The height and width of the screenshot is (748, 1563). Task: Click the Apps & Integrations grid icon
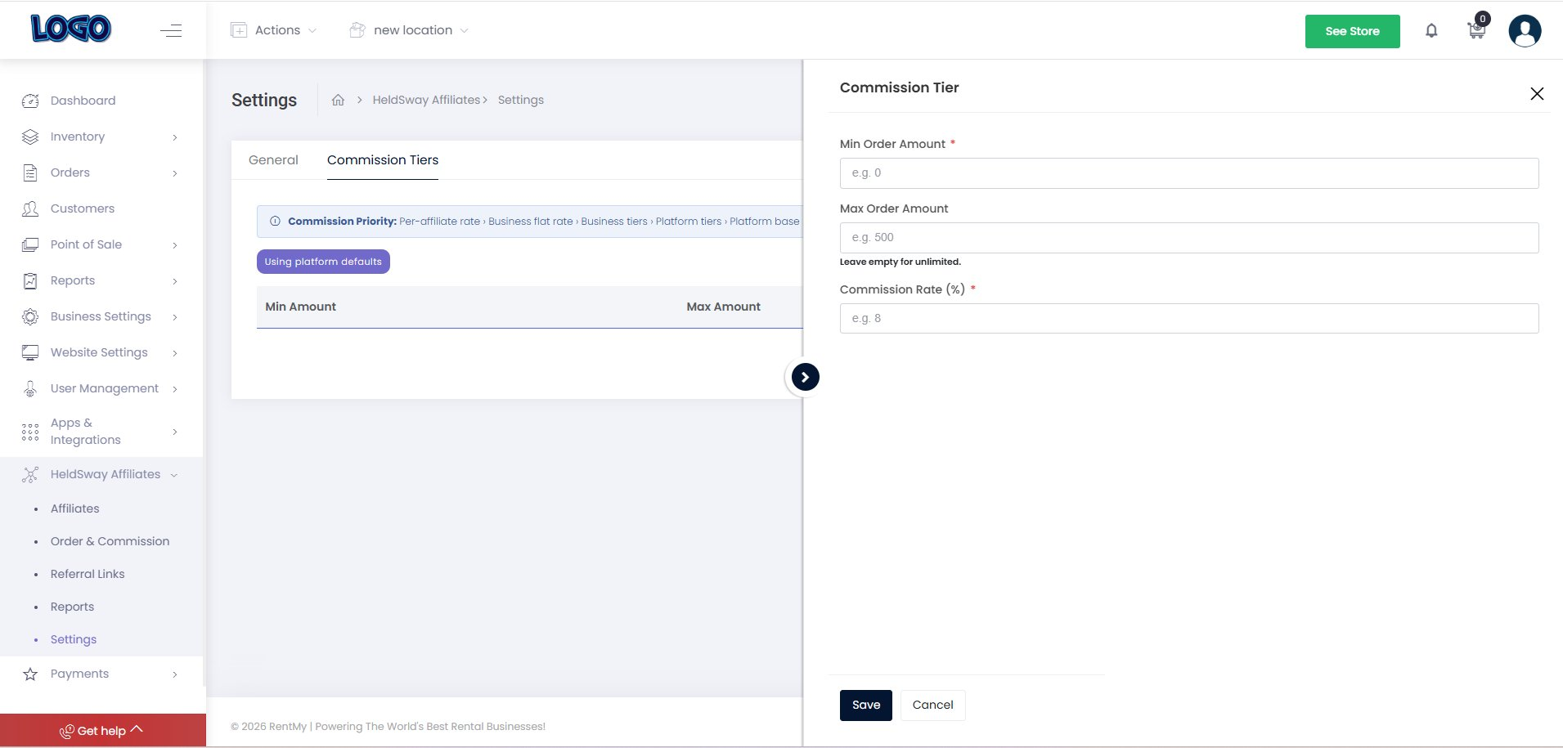coord(30,432)
